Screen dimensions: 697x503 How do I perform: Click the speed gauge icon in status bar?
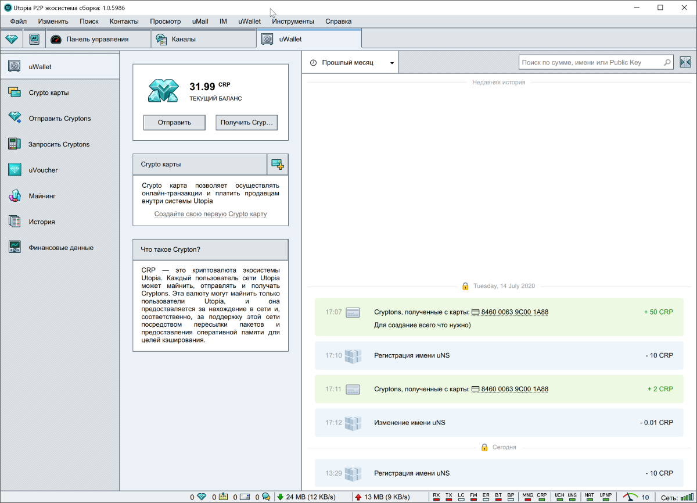(630, 497)
